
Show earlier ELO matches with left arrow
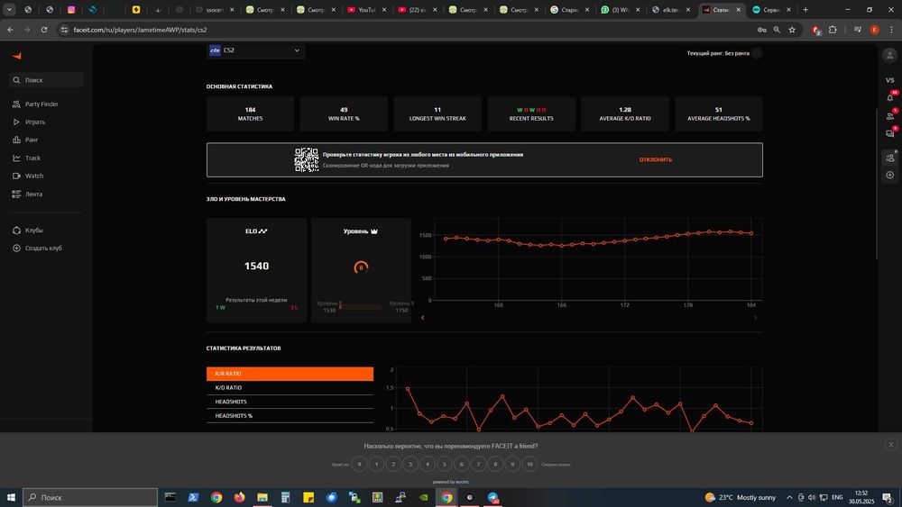point(423,318)
